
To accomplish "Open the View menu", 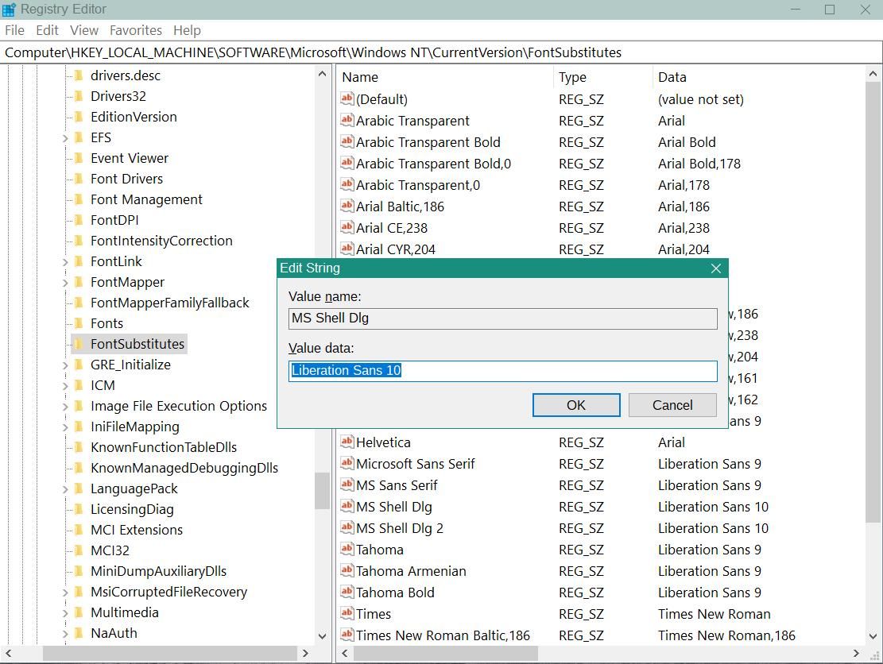I will [x=84, y=30].
